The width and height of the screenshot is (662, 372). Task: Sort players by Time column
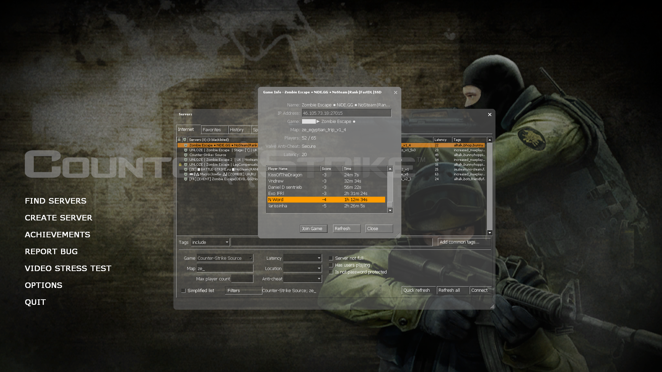(x=365, y=169)
